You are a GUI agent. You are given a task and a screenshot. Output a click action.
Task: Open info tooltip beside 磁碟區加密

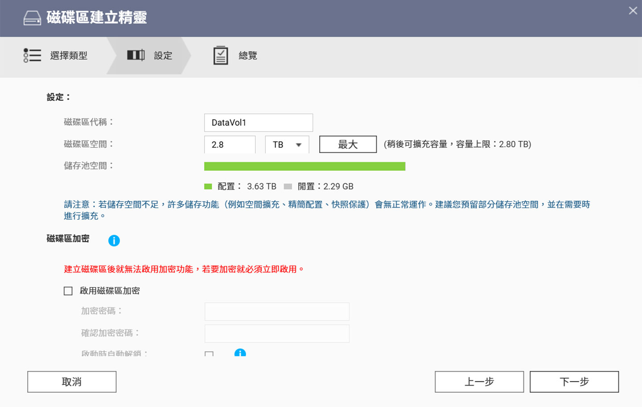click(x=114, y=241)
